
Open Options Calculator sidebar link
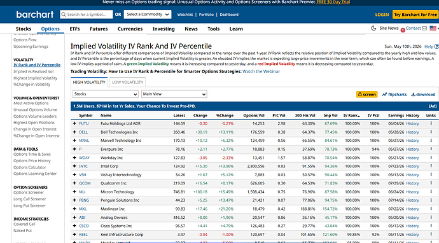click(x=30, y=167)
